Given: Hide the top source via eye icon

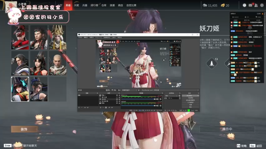Looking at the screenshot, I should point(117,95).
